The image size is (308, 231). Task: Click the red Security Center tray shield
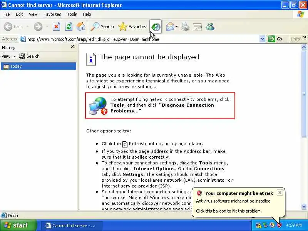[279, 225]
